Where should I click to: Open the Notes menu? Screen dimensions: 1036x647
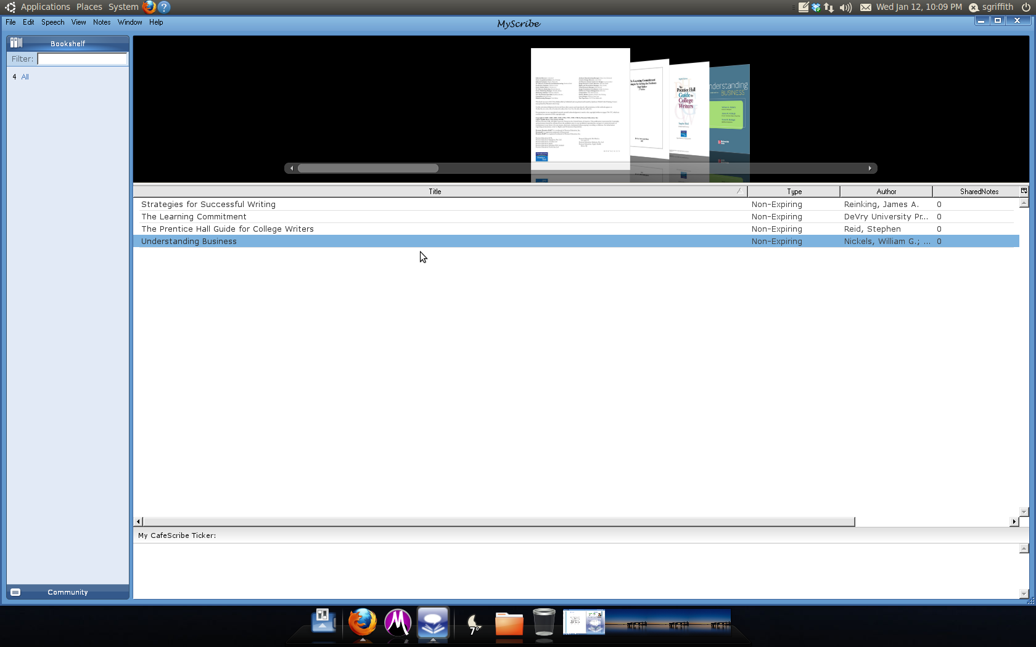102,22
